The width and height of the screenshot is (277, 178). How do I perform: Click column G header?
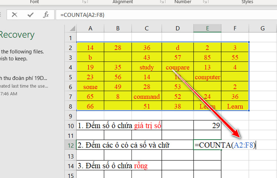(x=263, y=28)
